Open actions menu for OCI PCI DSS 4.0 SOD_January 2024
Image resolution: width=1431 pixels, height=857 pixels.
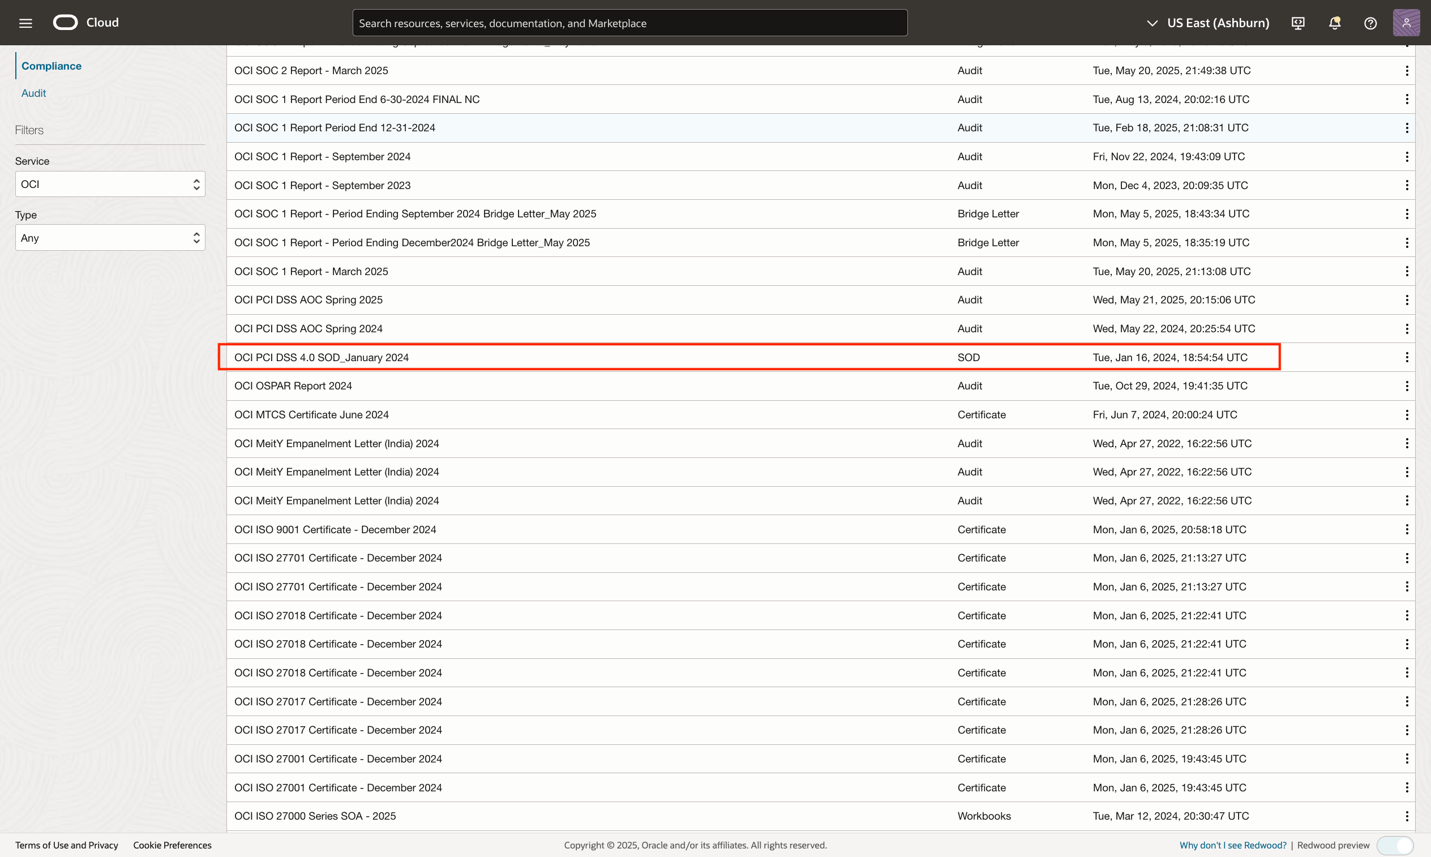pyautogui.click(x=1407, y=358)
